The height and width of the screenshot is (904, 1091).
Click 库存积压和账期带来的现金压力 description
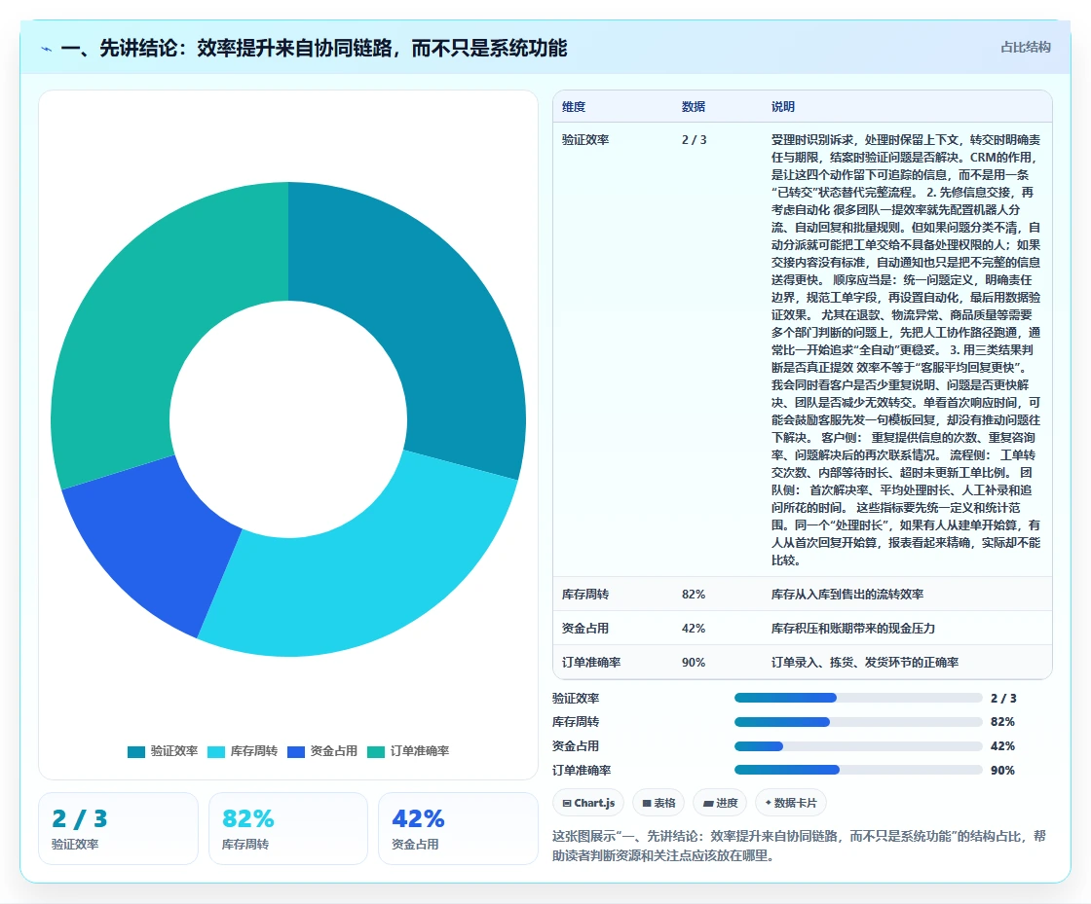point(853,629)
